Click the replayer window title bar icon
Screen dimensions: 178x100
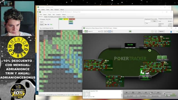(x=84, y=28)
